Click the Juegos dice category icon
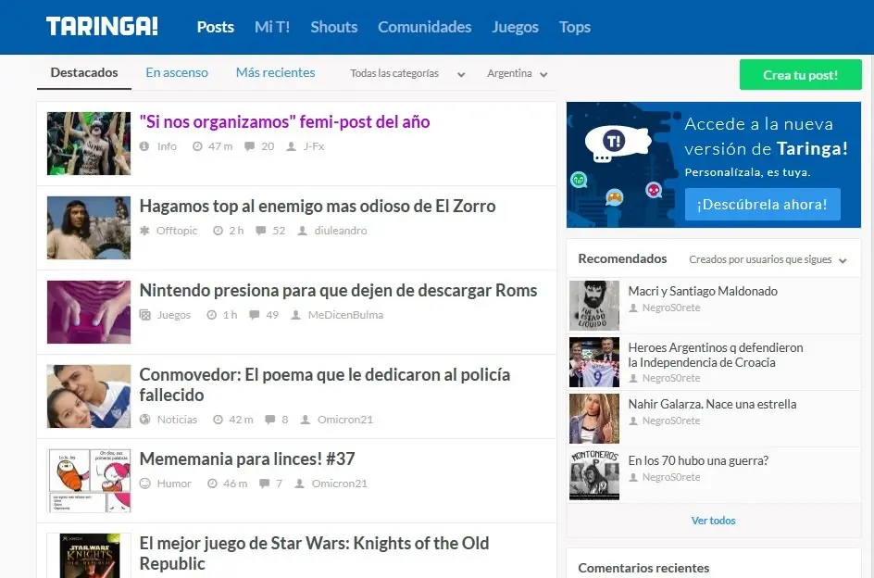The width and height of the screenshot is (874, 578). [x=145, y=315]
